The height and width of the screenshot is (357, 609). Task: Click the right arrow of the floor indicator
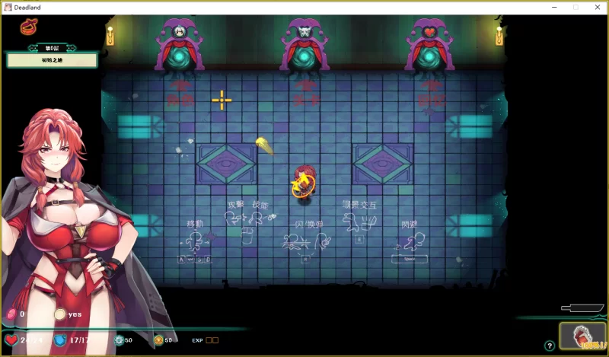(x=71, y=48)
